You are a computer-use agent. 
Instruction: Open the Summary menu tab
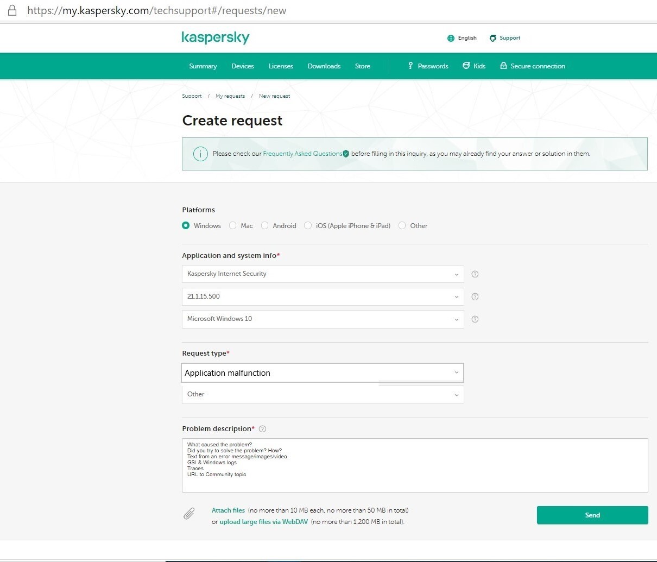click(x=203, y=66)
